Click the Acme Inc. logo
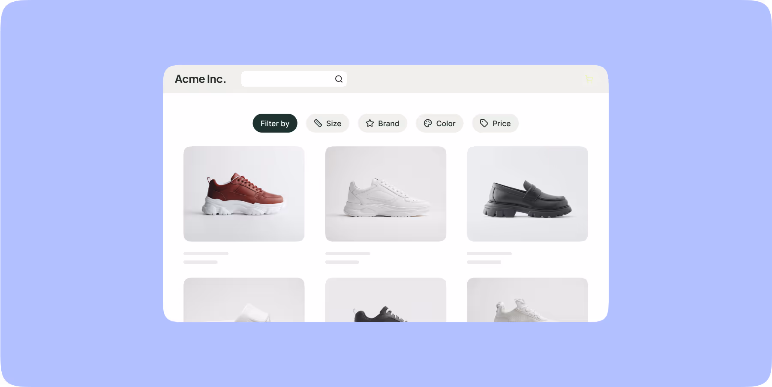This screenshot has width=772, height=387. point(201,79)
